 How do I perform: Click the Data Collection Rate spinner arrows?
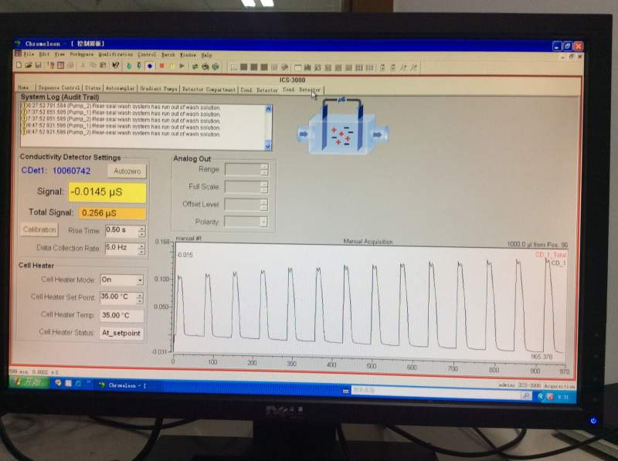141,249
